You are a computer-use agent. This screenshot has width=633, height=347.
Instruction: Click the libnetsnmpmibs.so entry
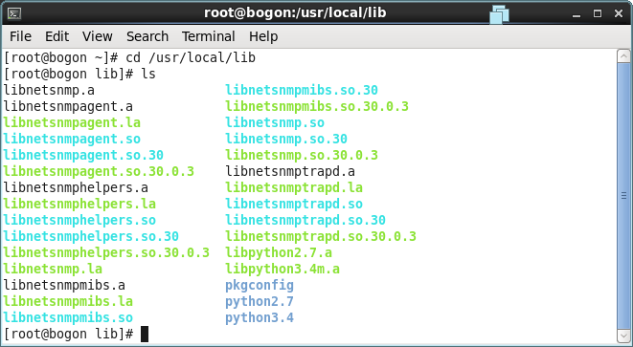point(68,318)
